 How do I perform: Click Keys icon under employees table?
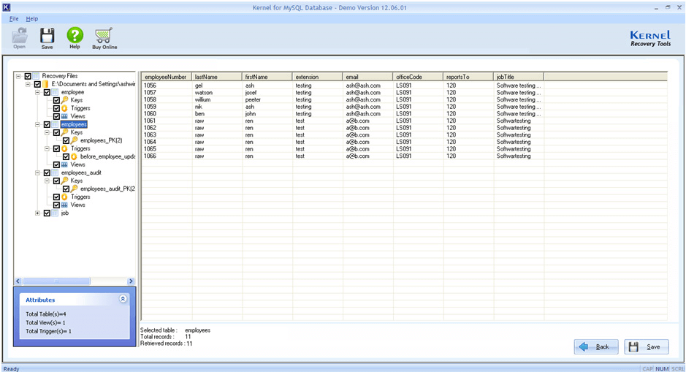pyautogui.click(x=64, y=132)
